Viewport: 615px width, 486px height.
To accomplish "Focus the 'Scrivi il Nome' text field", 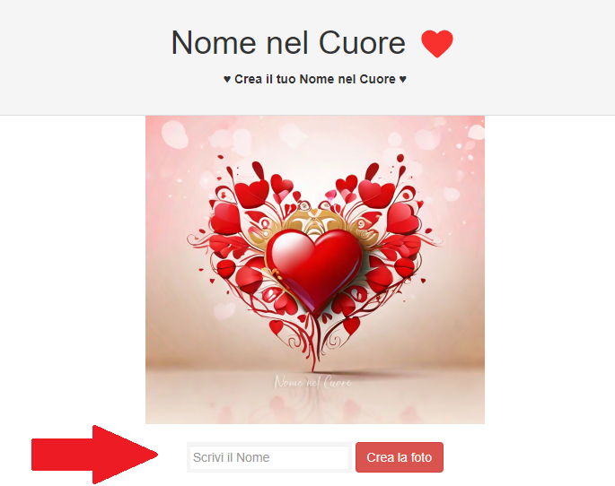I will [269, 457].
